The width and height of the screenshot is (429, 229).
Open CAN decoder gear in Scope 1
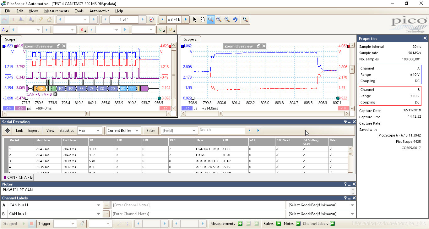click(x=55, y=94)
